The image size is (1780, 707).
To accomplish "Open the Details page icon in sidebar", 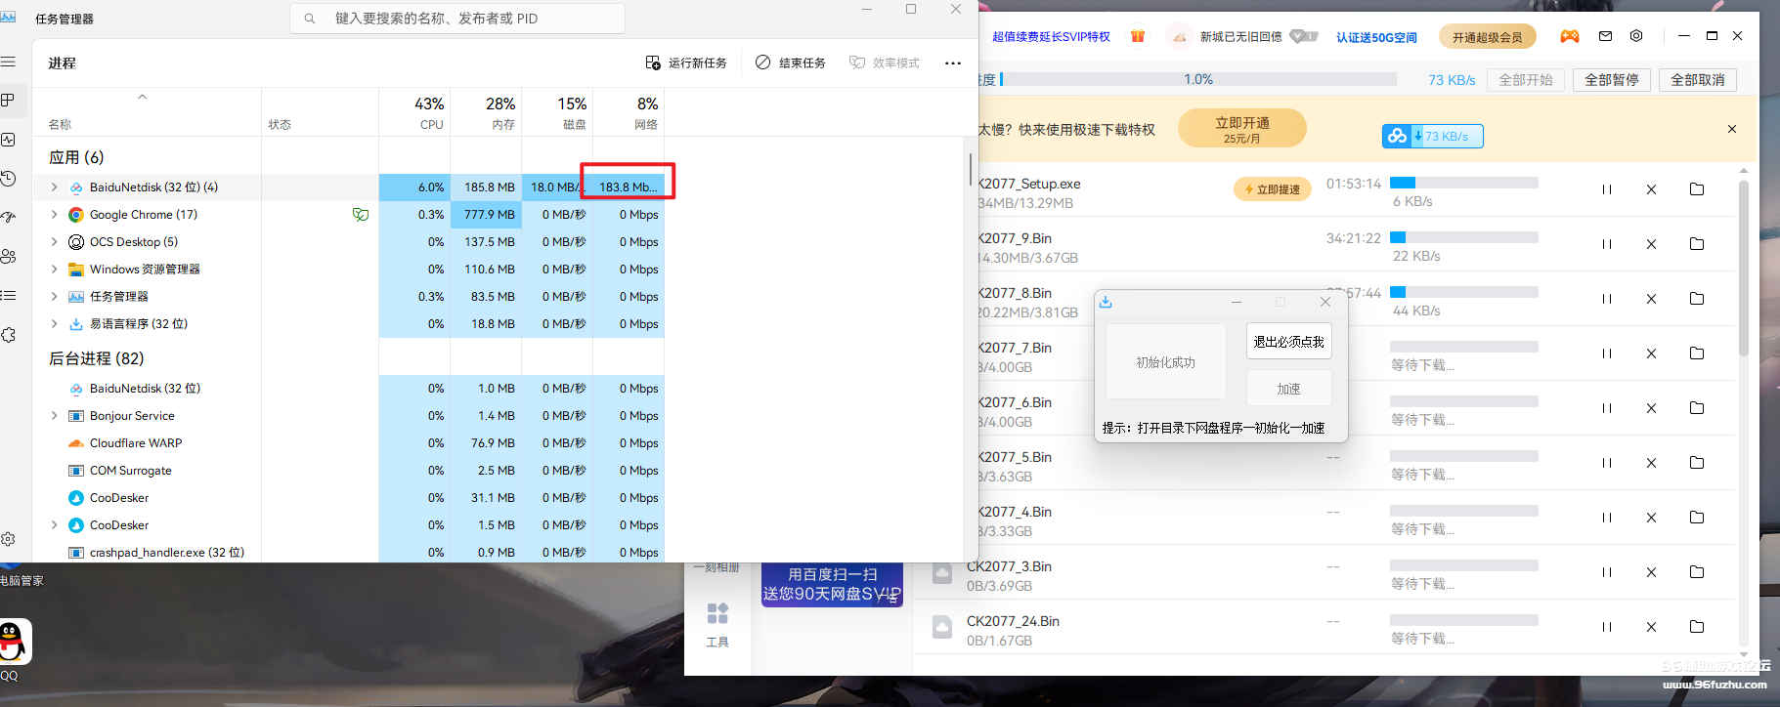I will (8, 295).
